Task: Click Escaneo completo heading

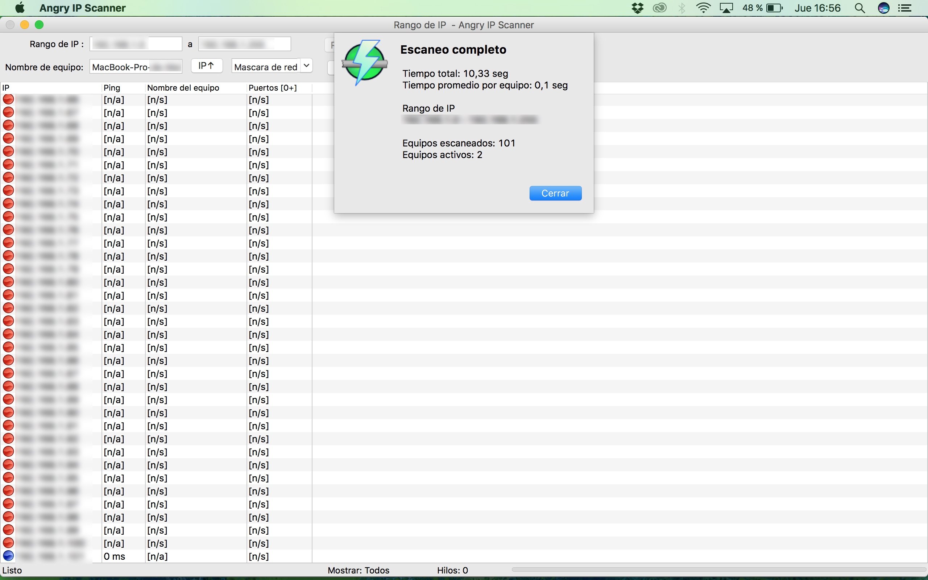Action: click(x=453, y=50)
